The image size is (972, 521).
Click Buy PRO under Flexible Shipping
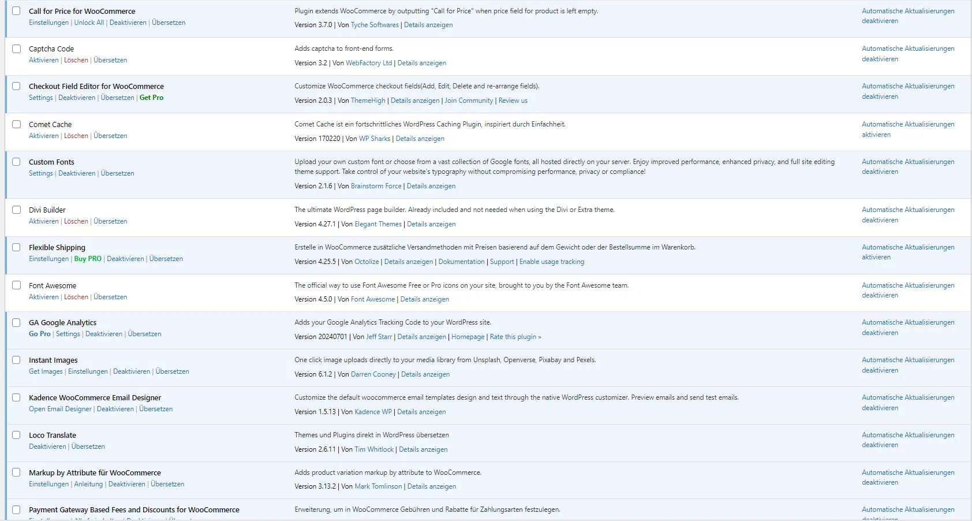click(x=88, y=259)
